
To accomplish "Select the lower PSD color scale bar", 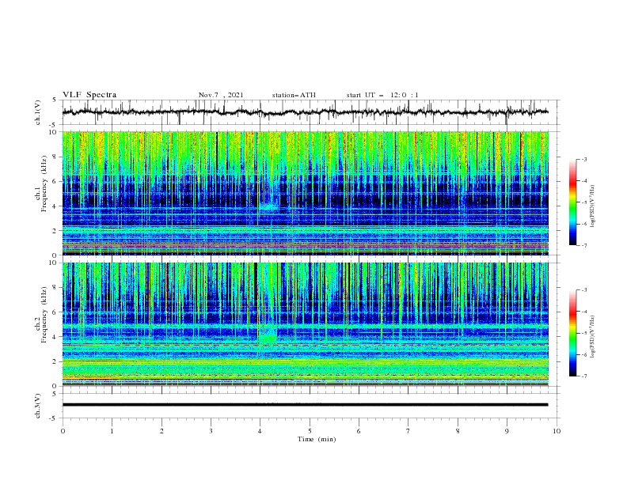I will coord(573,333).
